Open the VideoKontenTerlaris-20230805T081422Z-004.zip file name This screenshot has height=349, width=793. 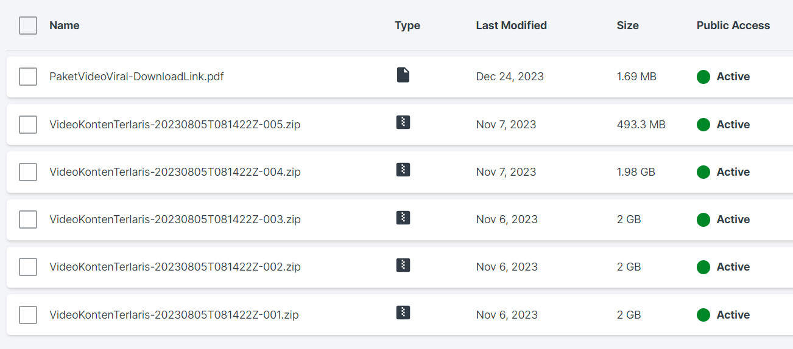[x=175, y=172]
